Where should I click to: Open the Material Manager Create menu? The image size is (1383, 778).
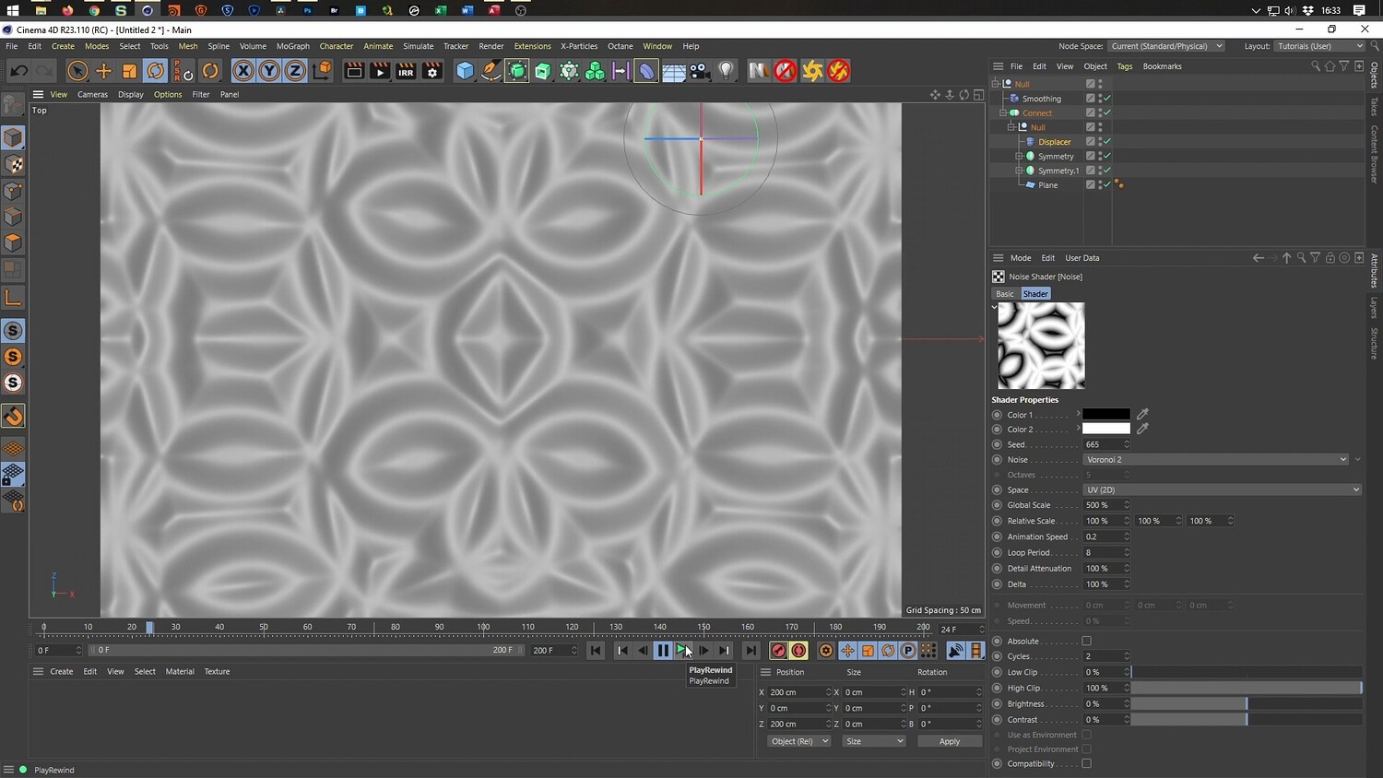pyautogui.click(x=62, y=672)
